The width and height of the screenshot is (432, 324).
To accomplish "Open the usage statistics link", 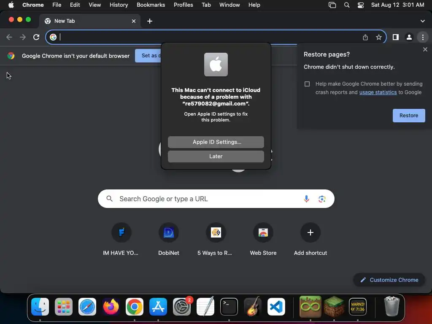I will pyautogui.click(x=378, y=92).
